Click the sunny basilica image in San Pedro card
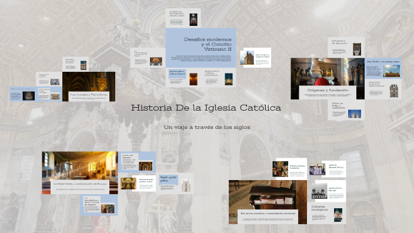 coord(391,71)
